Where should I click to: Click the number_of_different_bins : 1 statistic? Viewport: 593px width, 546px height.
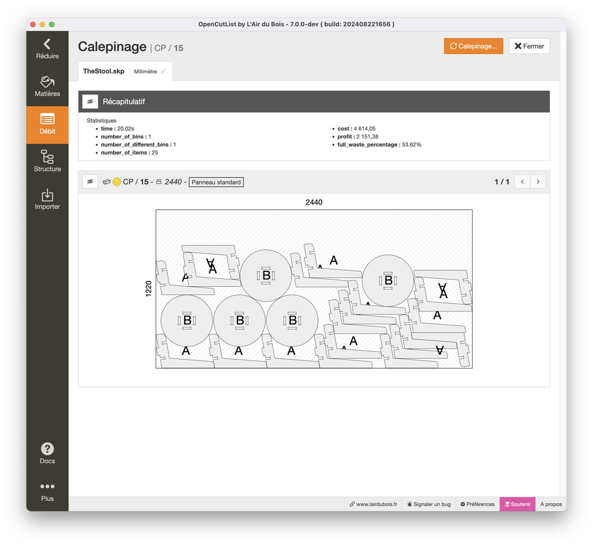tap(138, 145)
